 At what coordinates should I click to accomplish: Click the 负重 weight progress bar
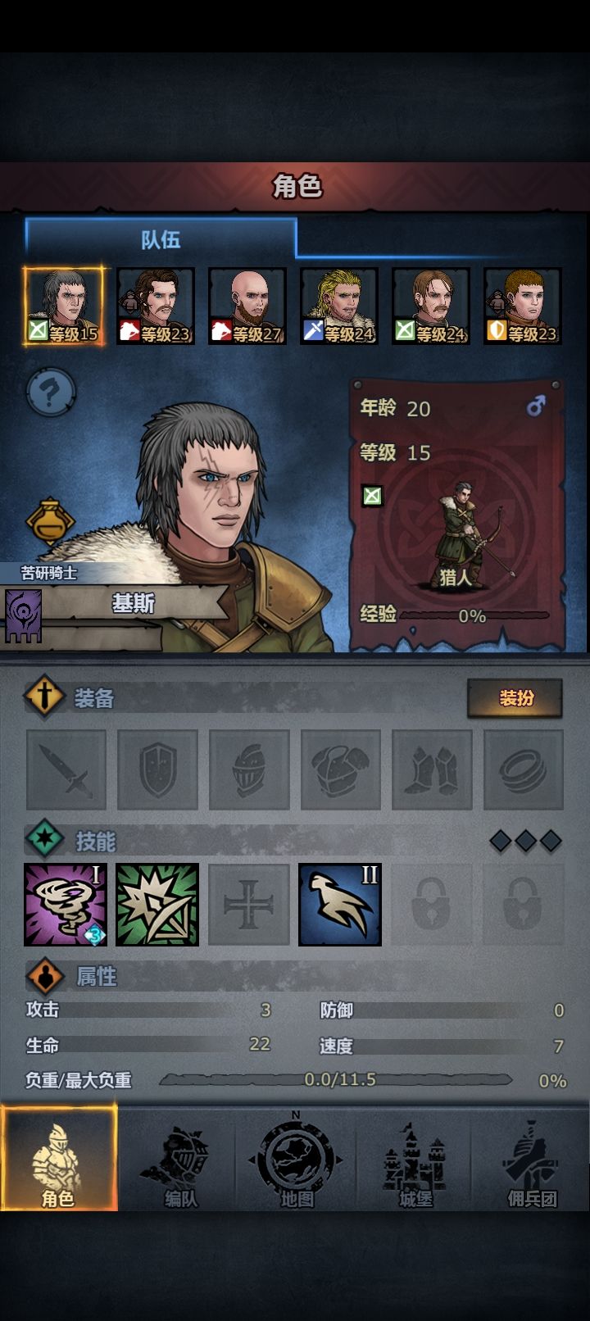tap(336, 1080)
